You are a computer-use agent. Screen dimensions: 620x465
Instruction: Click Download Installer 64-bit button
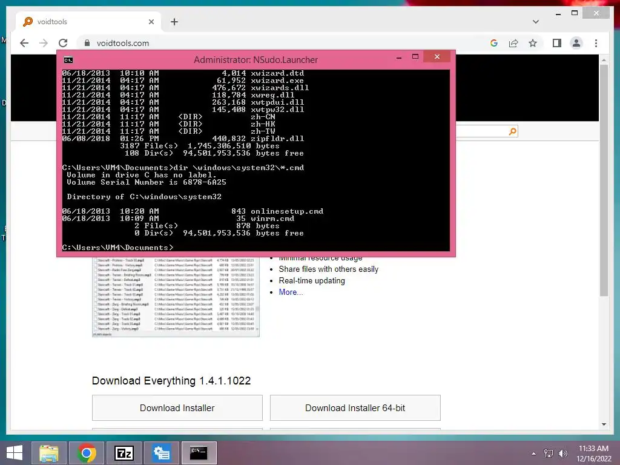pos(355,407)
